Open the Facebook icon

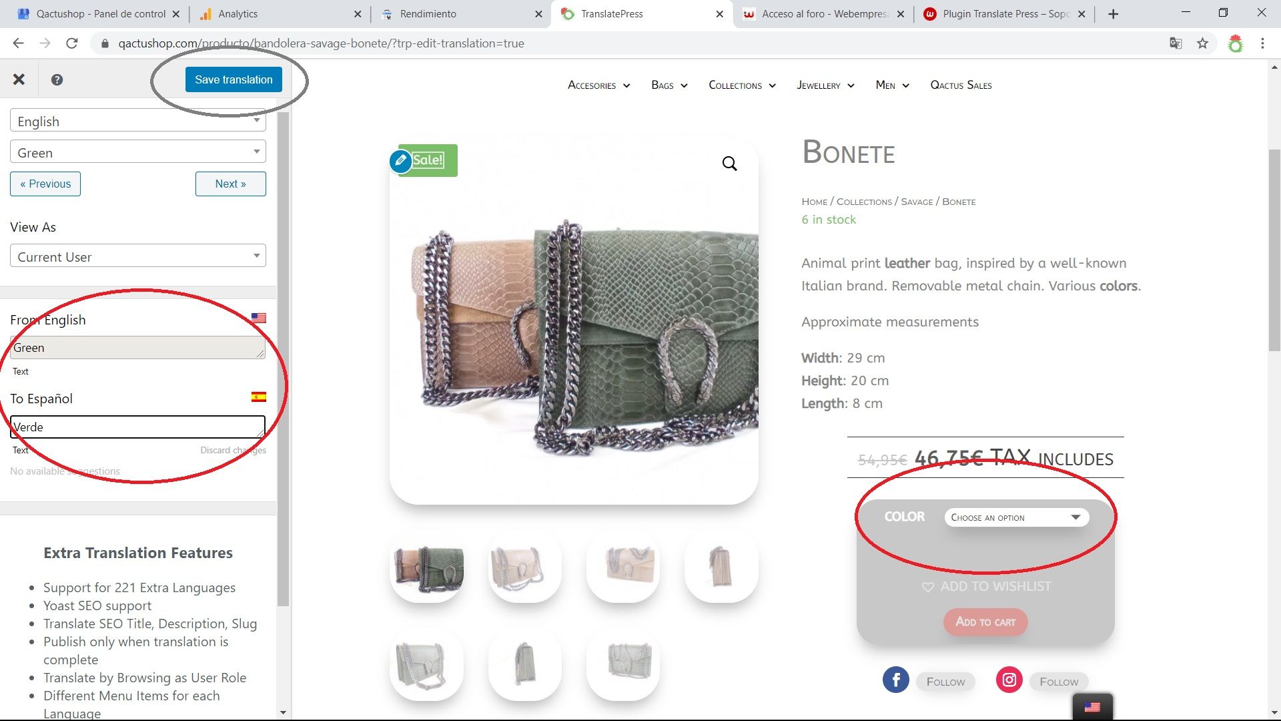(x=895, y=680)
